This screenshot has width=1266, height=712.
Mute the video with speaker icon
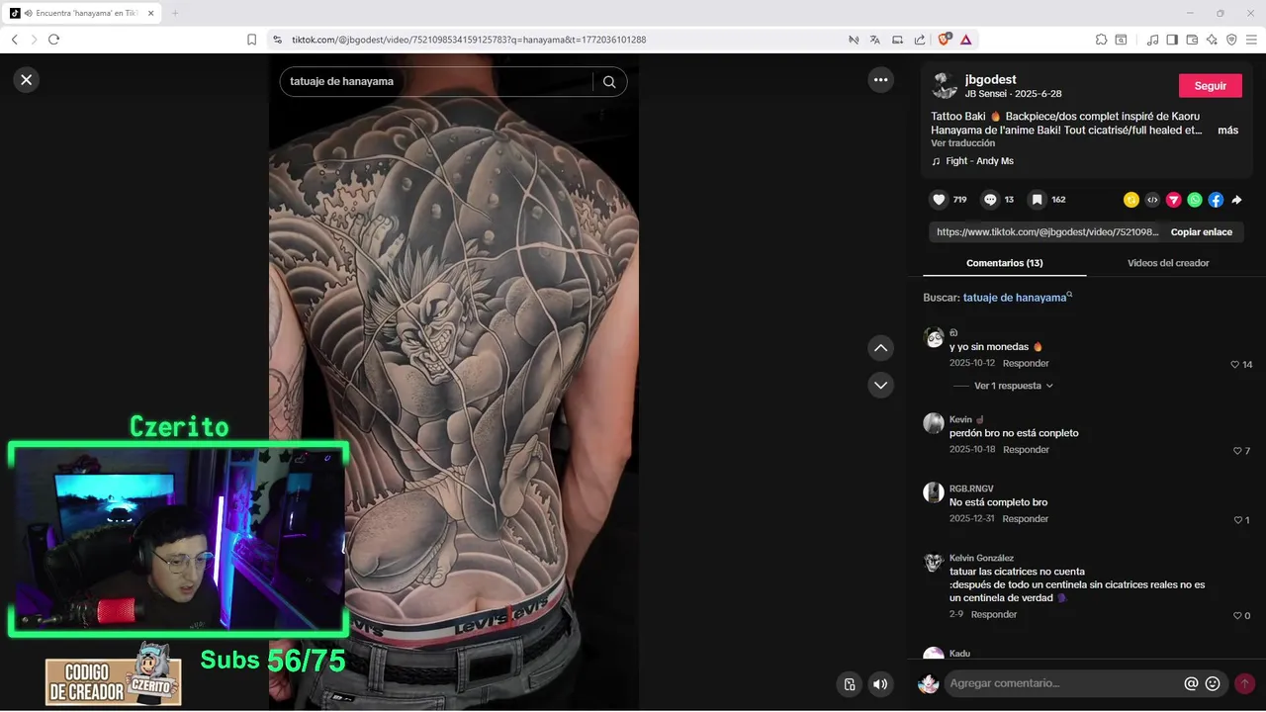point(879,683)
